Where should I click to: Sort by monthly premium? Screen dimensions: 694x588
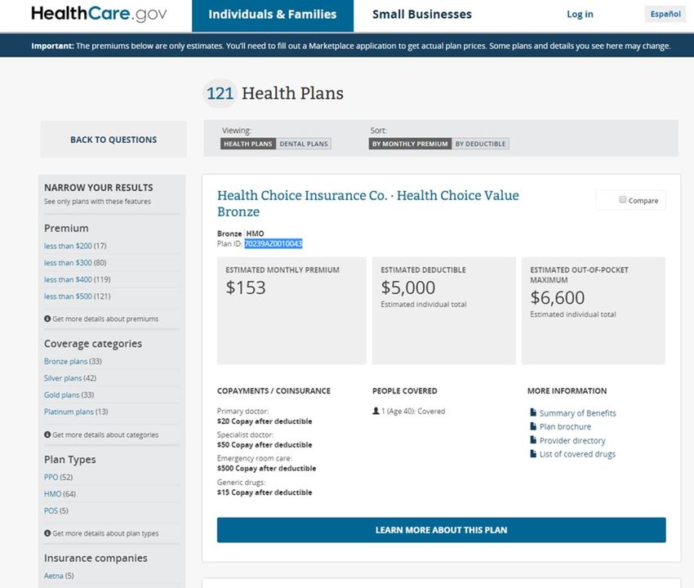tap(410, 144)
